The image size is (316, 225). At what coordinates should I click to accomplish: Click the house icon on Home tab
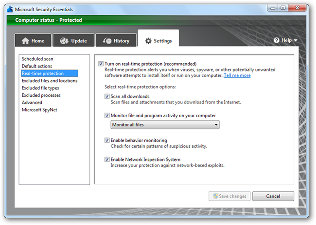25,41
